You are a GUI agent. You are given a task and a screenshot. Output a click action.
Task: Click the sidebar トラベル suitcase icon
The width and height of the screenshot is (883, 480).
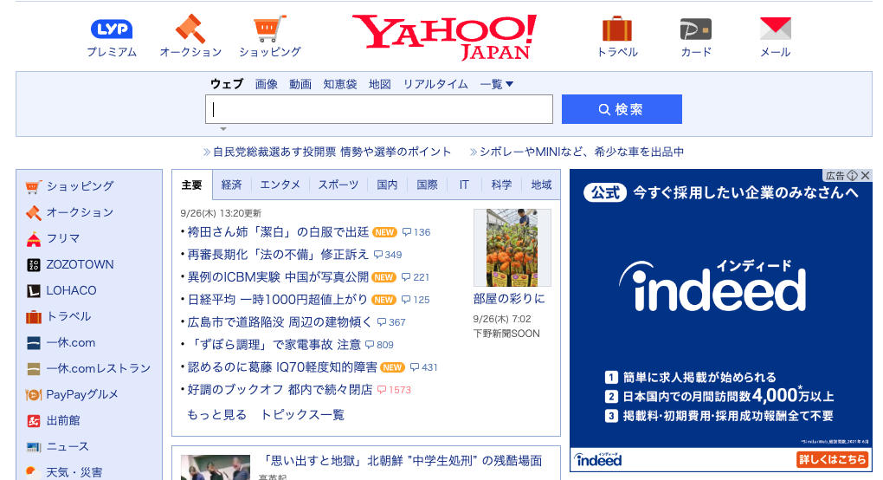[34, 317]
